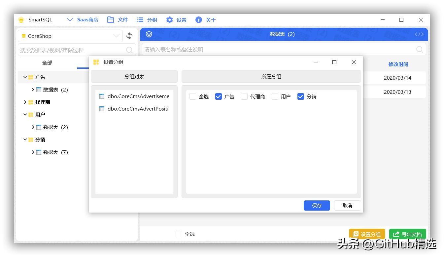Open the 分组 menu in the top bar
This screenshot has height=257, width=444.
(x=147, y=19)
